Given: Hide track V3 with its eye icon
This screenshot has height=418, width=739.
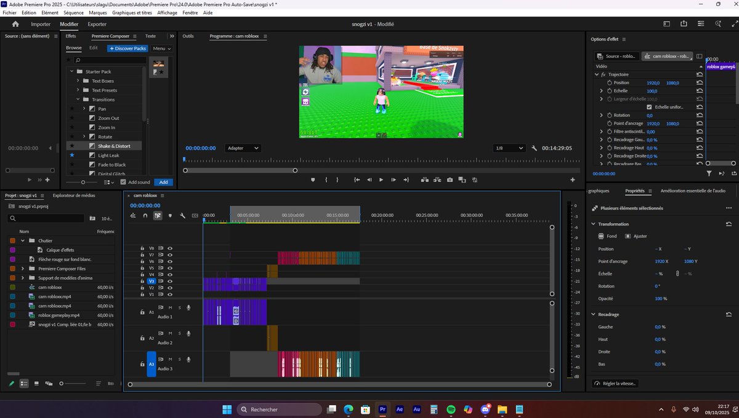Looking at the screenshot, I should click(170, 281).
